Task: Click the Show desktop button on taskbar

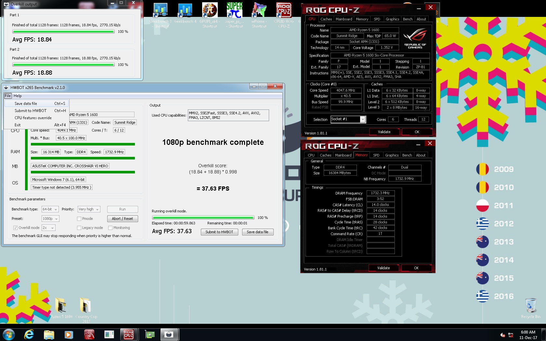Action: click(x=543, y=335)
